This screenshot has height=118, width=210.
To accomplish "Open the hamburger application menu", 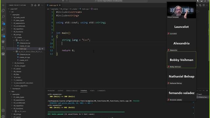I will 3,5.
